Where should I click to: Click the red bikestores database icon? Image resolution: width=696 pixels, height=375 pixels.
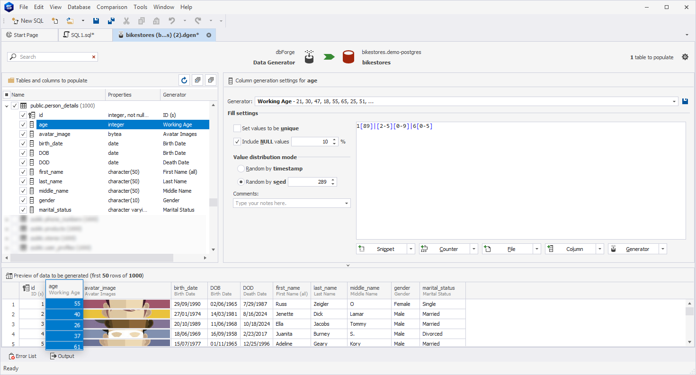[348, 57]
